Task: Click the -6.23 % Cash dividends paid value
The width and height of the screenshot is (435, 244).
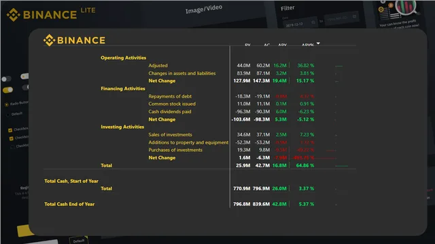Action: click(306, 111)
